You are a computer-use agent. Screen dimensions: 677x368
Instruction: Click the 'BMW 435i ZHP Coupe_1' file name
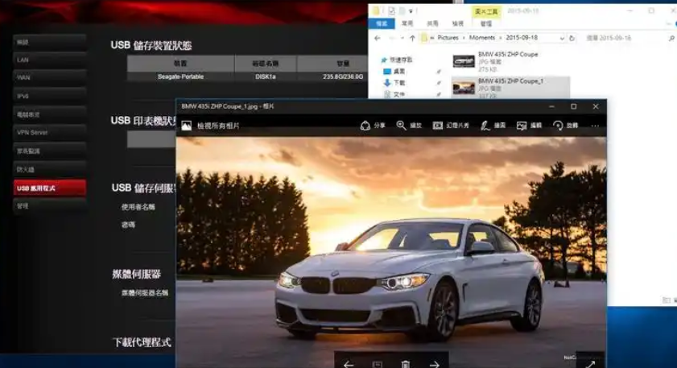pyautogui.click(x=511, y=81)
